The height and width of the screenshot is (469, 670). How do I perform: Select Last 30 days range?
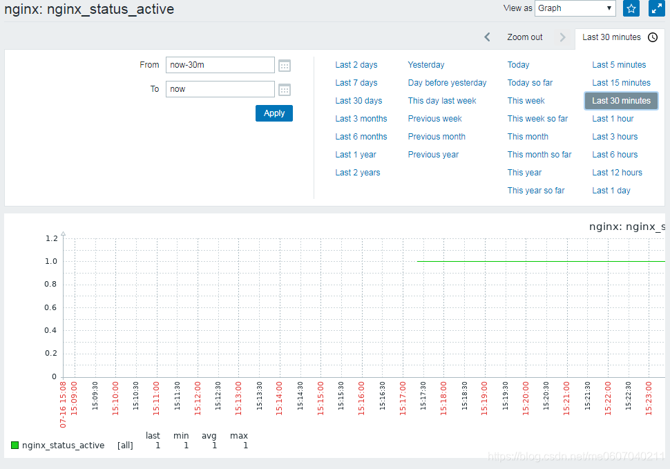(358, 101)
